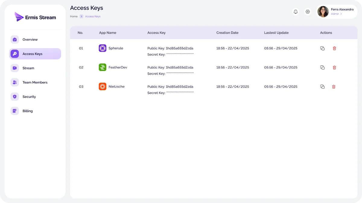Open Team Members in sidebar

pyautogui.click(x=35, y=82)
